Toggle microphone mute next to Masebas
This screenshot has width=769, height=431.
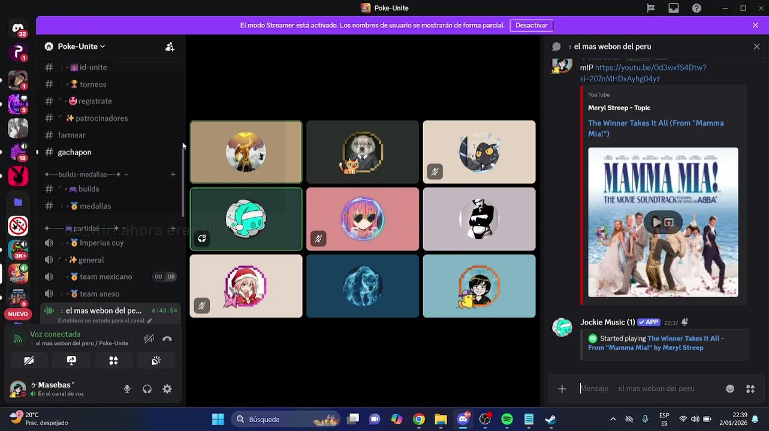tap(127, 389)
